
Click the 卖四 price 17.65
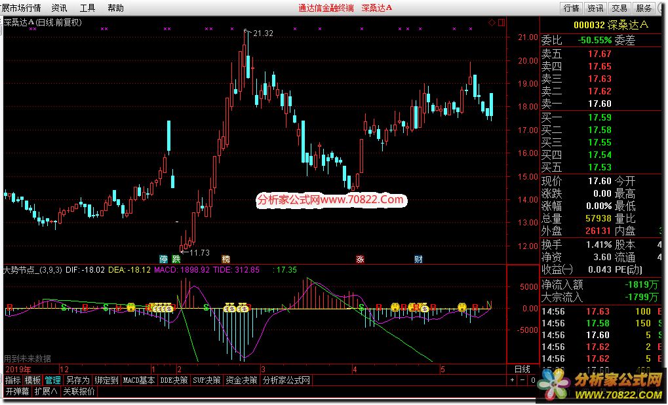pyautogui.click(x=600, y=66)
